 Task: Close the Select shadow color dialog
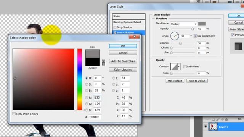click(x=134, y=37)
